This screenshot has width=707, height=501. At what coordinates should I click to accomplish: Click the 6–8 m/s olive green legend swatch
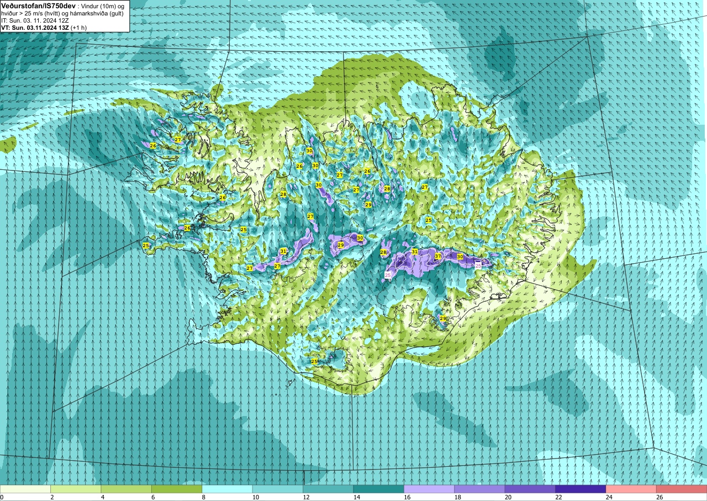click(177, 489)
